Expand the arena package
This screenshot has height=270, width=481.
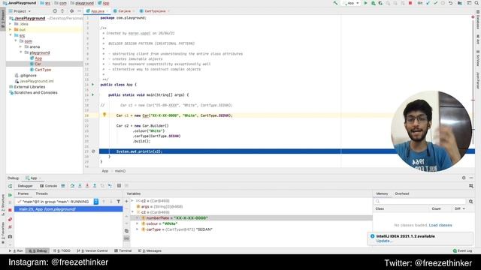click(20, 46)
